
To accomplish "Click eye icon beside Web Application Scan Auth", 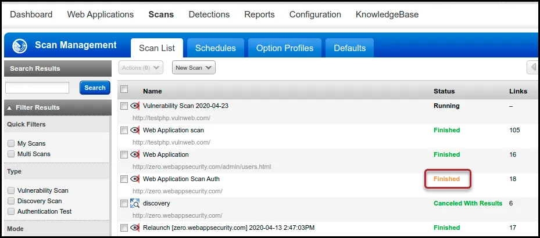I will pyautogui.click(x=135, y=179).
